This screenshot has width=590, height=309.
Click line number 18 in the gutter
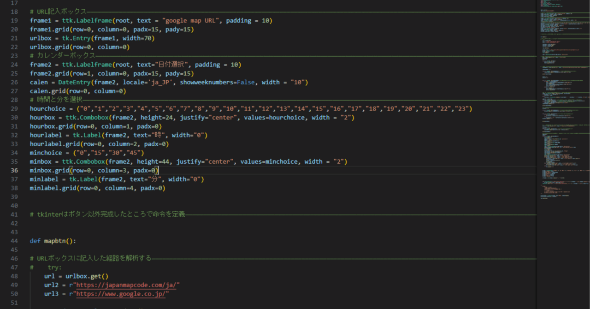[x=14, y=12]
